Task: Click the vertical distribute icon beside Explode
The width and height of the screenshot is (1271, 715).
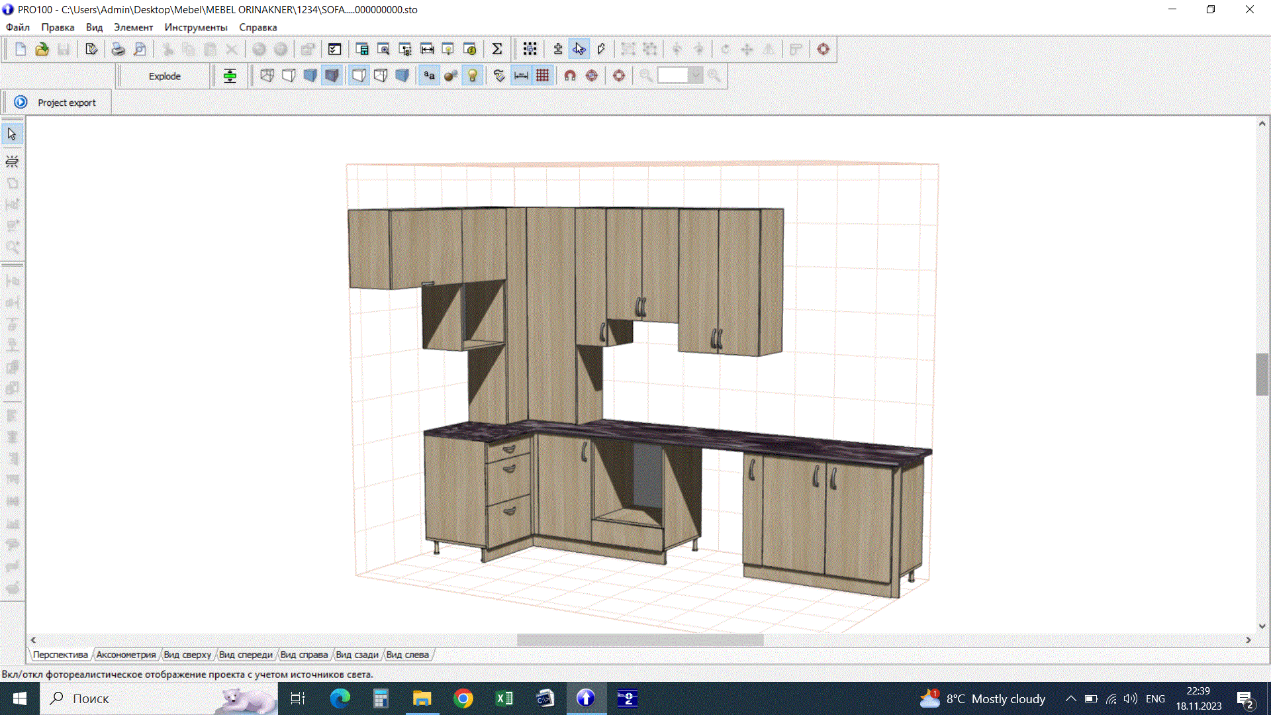Action: [230, 75]
